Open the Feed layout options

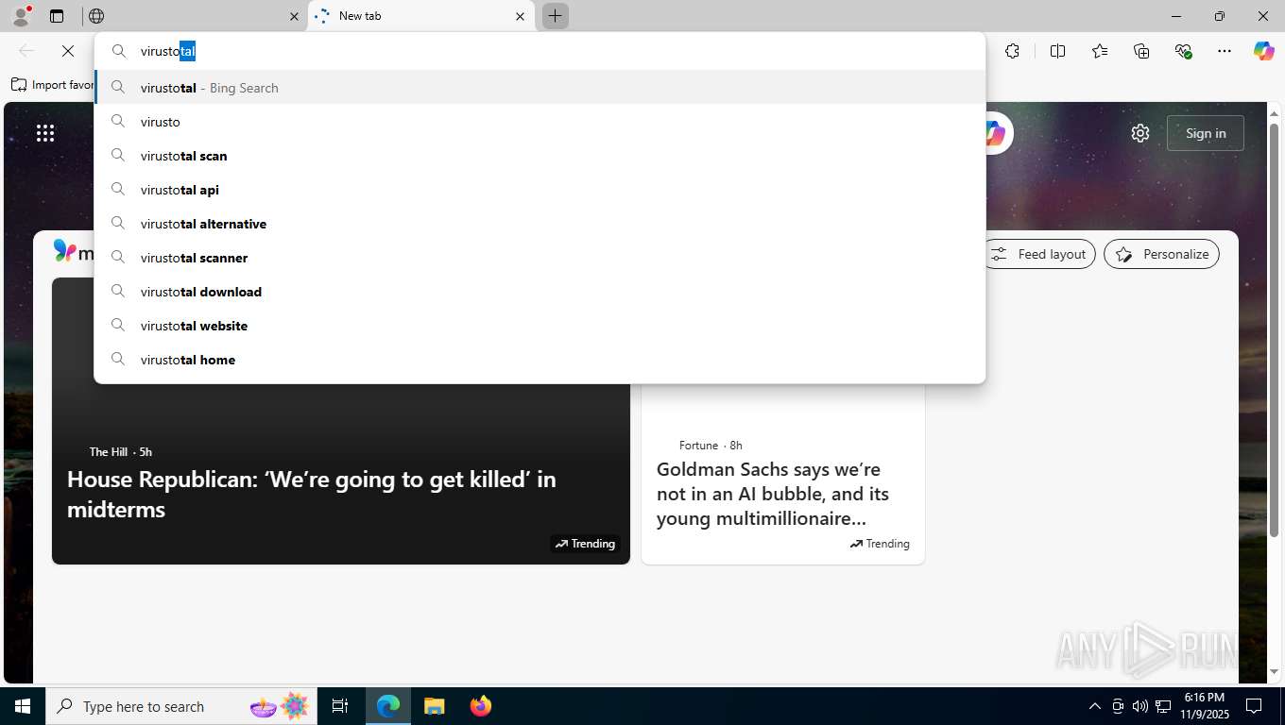(1040, 254)
